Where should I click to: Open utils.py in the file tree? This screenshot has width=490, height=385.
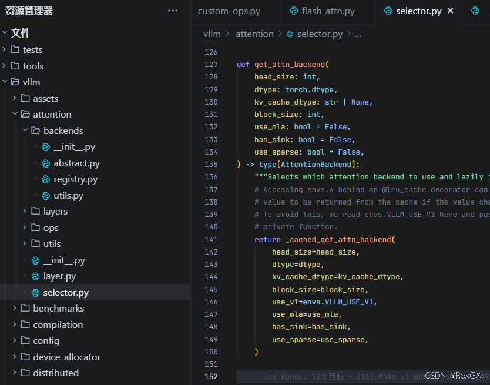tap(68, 196)
